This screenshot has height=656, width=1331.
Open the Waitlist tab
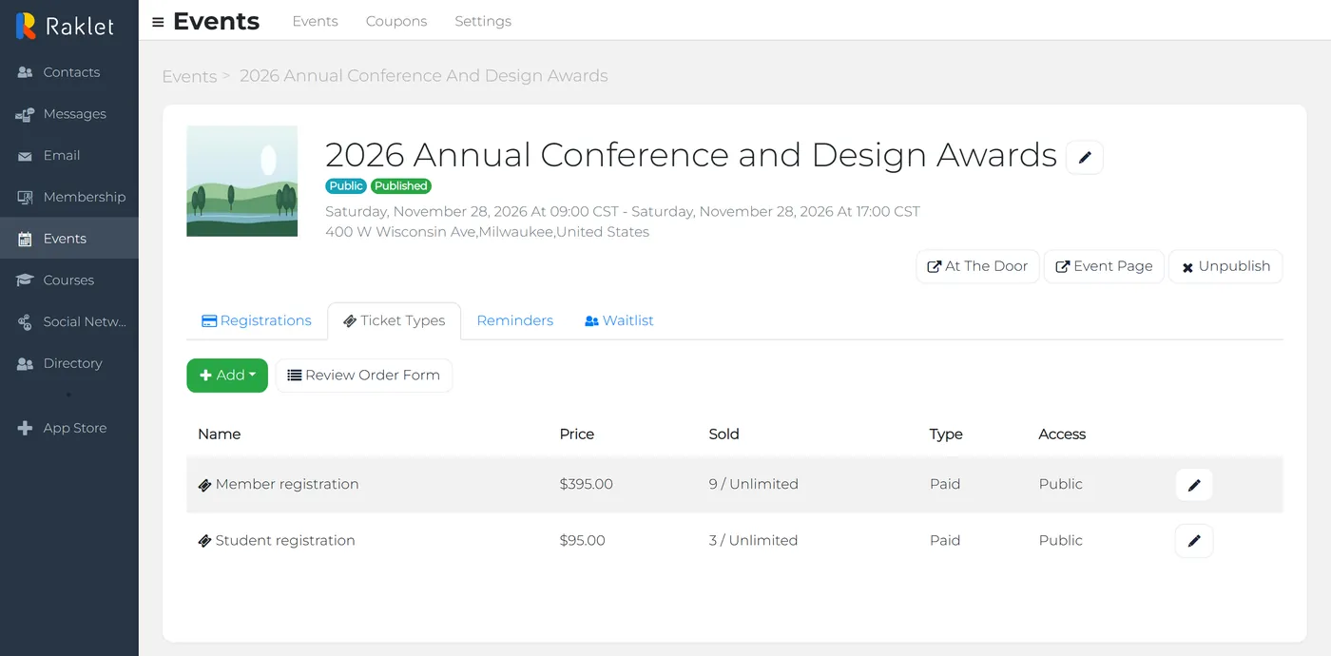(x=619, y=320)
